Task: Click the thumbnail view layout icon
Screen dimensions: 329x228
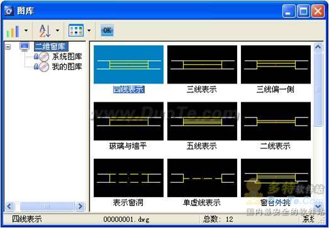Action: (x=76, y=31)
